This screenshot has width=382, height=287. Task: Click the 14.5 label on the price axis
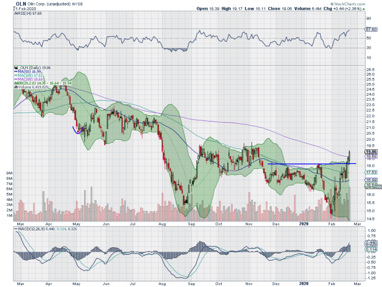coord(370,219)
